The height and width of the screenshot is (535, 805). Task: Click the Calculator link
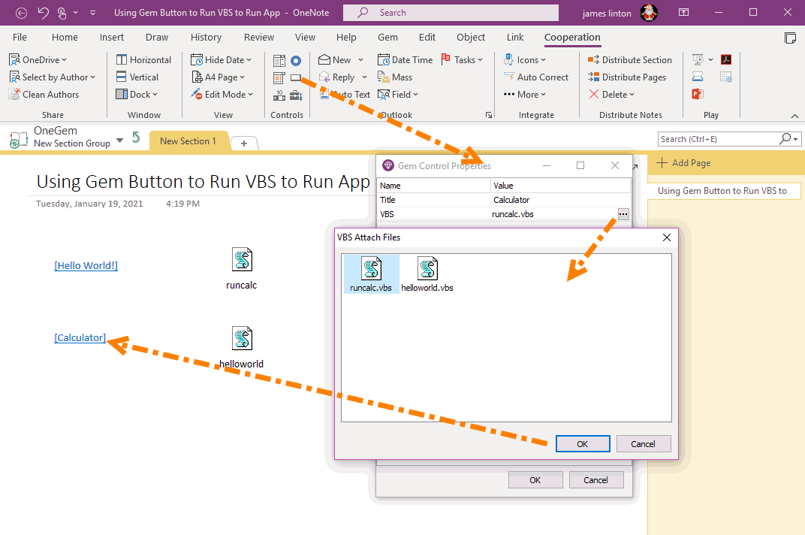[80, 337]
